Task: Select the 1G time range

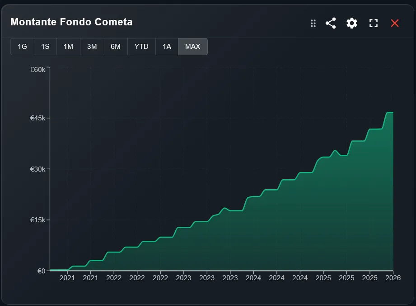Action: pos(22,46)
